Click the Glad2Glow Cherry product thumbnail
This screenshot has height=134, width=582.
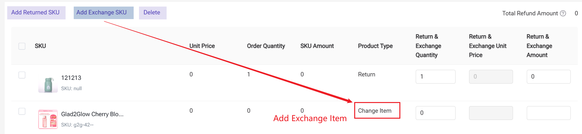48,119
